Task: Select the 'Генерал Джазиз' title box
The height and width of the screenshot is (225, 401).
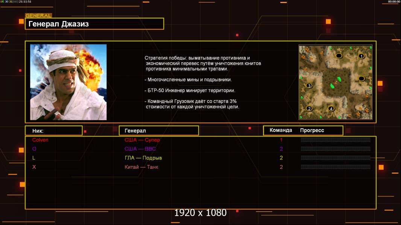Action: 94,24
